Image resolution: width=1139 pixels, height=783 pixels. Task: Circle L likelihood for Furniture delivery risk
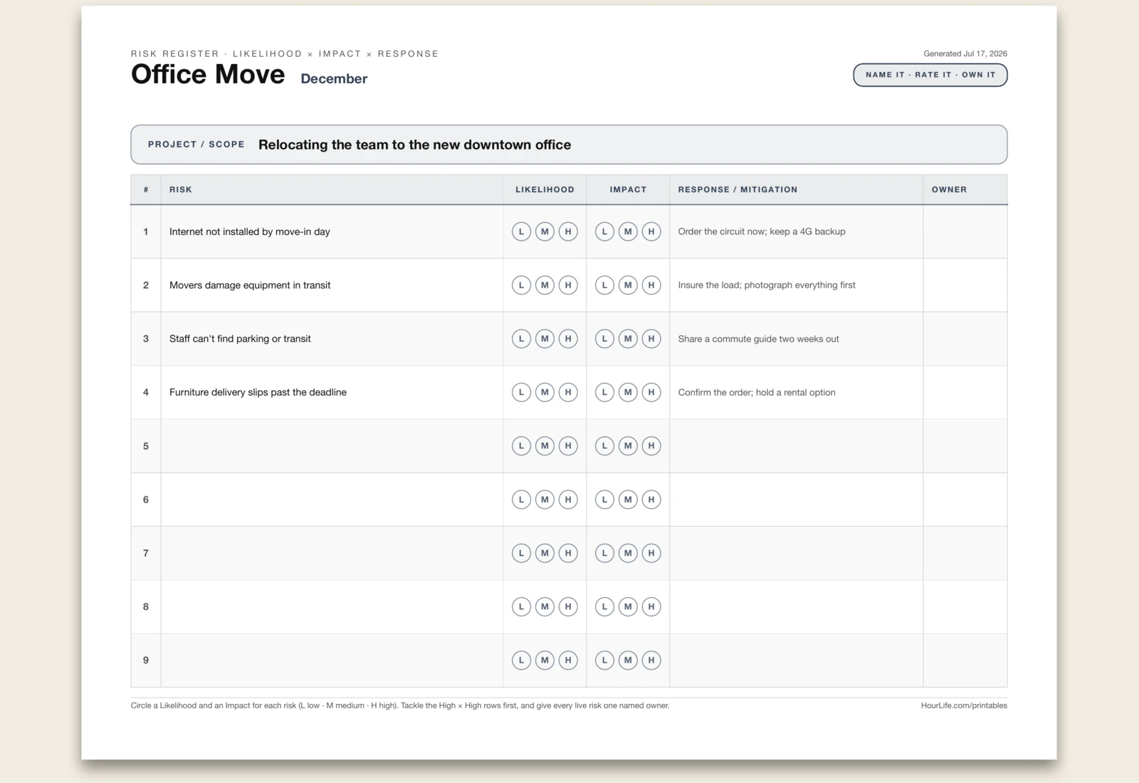tap(521, 392)
